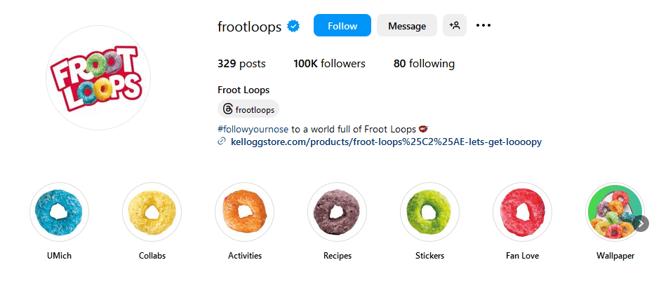The width and height of the screenshot is (661, 288).
Task: Follow the frootloops account
Action: point(342,26)
